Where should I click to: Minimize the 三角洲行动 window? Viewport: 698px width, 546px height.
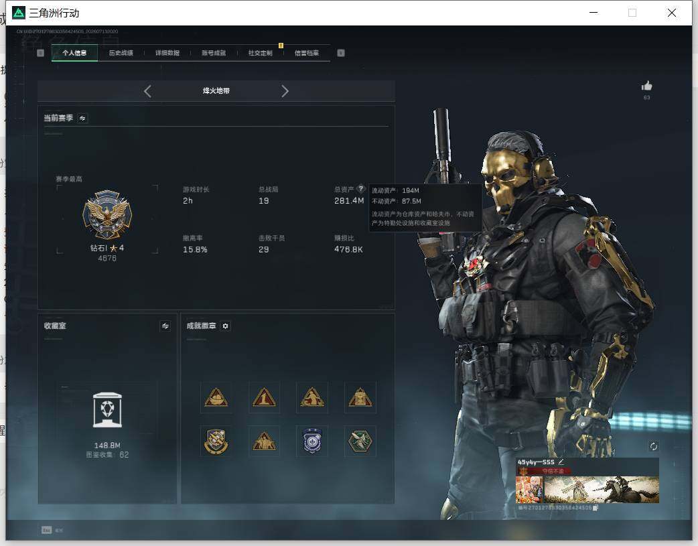coord(594,13)
